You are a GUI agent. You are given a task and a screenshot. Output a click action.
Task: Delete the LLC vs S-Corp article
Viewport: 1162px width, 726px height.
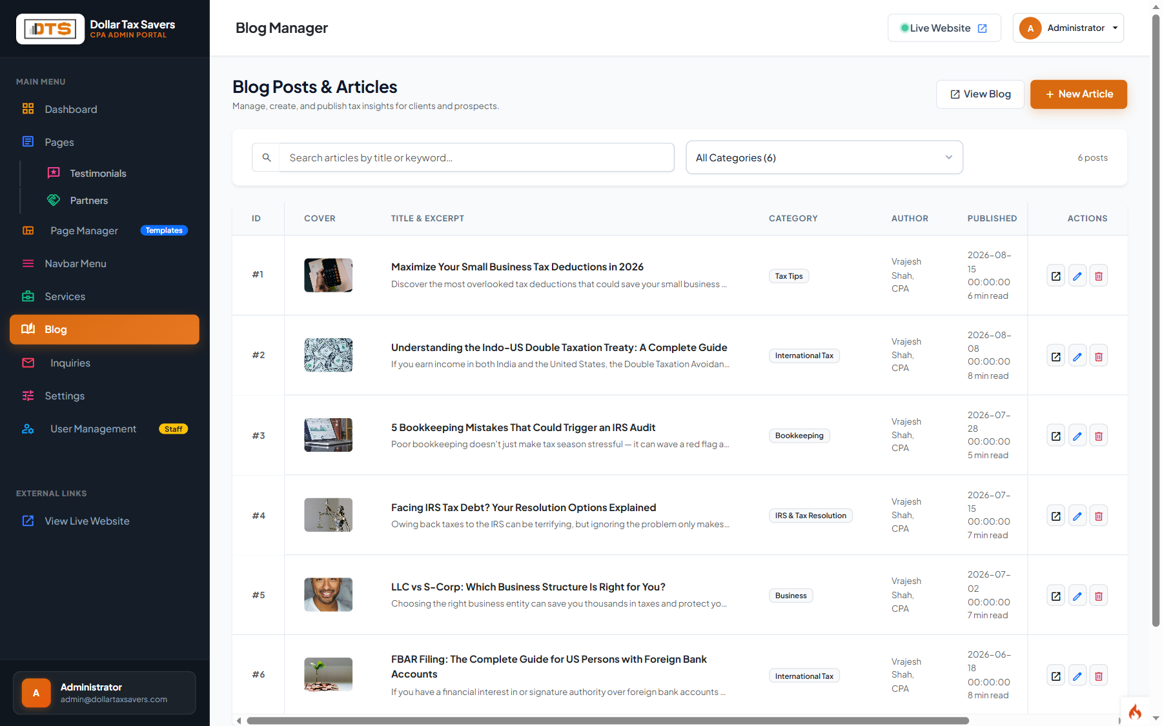click(x=1098, y=596)
